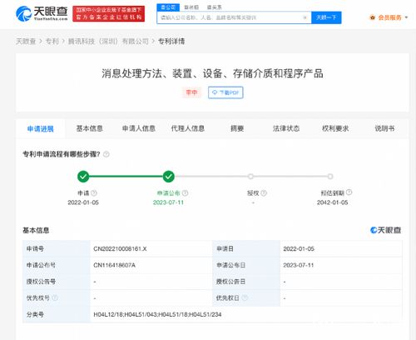This screenshot has width=416, height=340.
Task: Click the 天眼一下 search button
Action: 326,17
